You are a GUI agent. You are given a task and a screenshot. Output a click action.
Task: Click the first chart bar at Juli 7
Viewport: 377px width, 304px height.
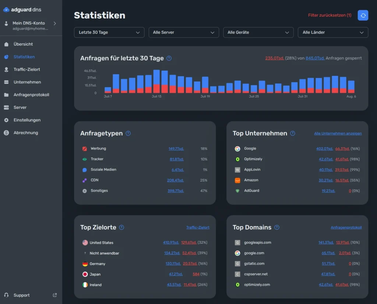108,90
